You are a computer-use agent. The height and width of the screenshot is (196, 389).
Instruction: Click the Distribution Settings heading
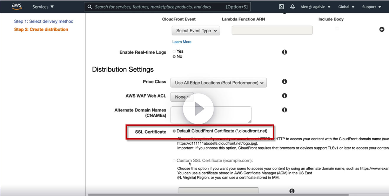[x=123, y=69]
